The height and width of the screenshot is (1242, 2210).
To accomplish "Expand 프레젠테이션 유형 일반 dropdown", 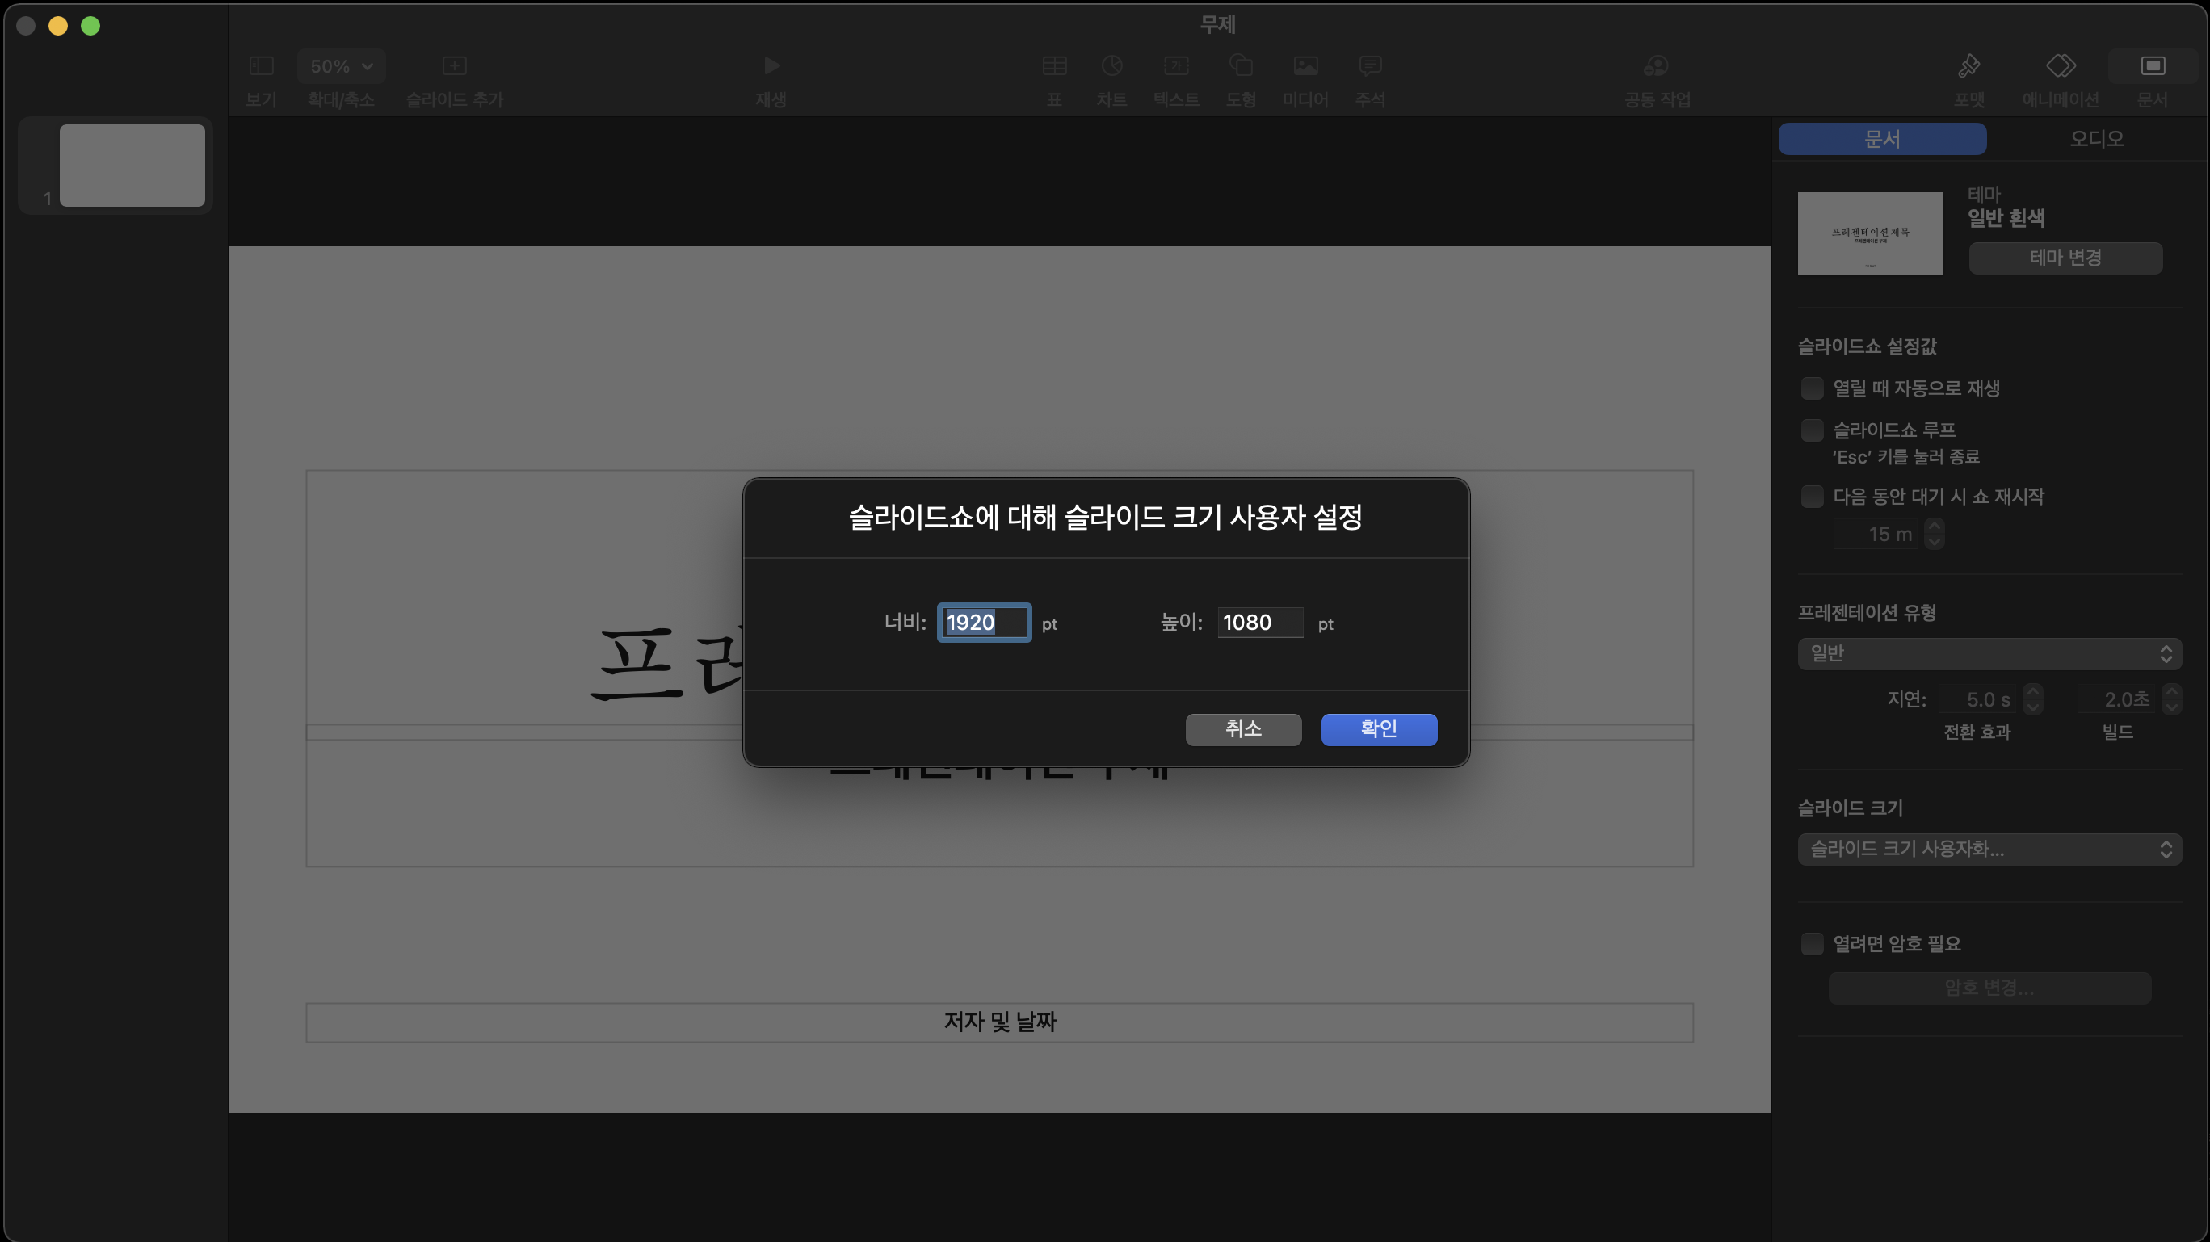I will tap(1989, 653).
